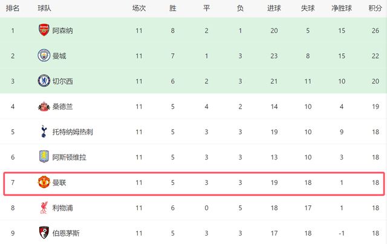Click the Tottenham Hotspur cockerel crest
This screenshot has height=244, width=387.
(x=44, y=132)
